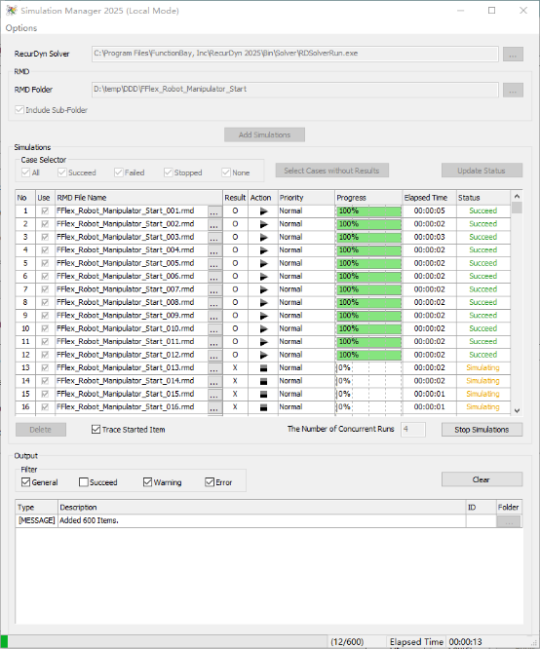
Task: Uncheck the Trace Started Item checkbox
Action: 96,429
